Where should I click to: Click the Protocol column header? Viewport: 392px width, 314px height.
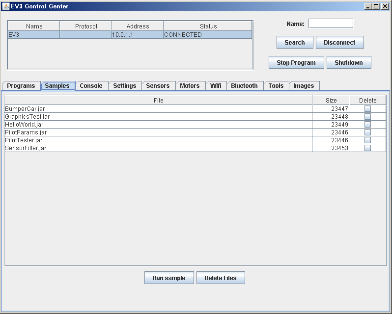point(86,26)
